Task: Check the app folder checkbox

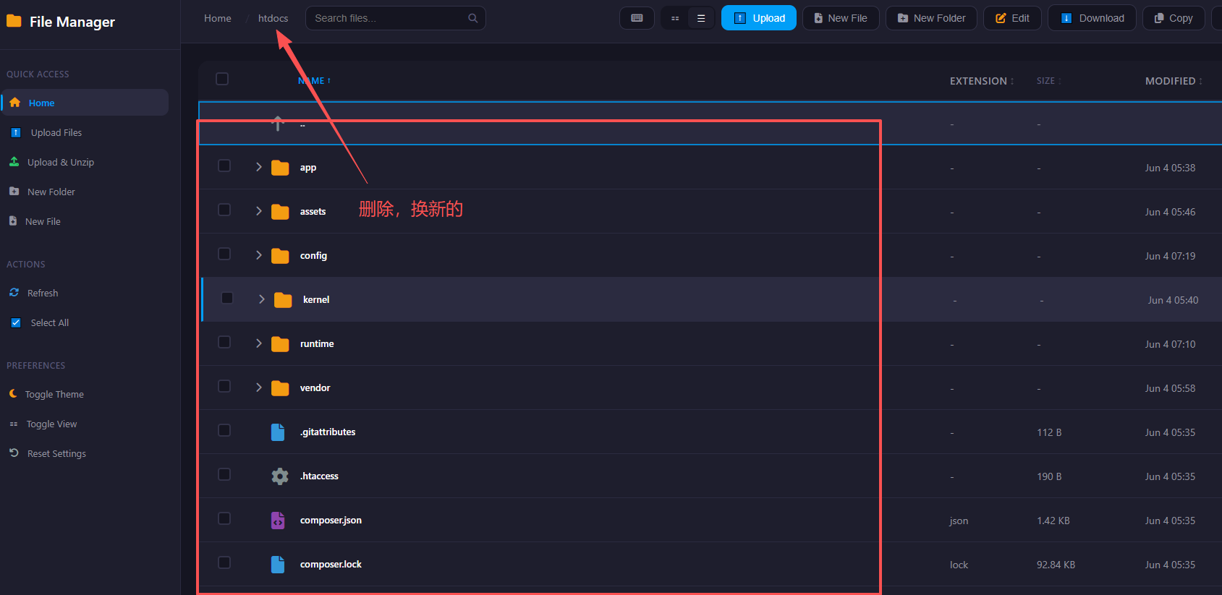Action: 224,166
